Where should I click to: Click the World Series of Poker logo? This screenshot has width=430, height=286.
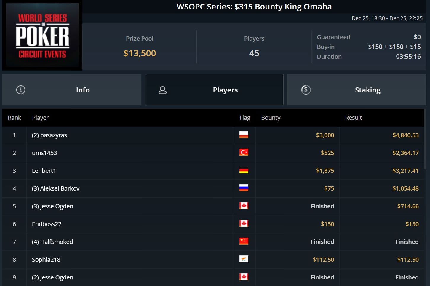(42, 36)
